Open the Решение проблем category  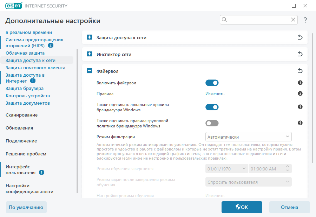(x=26, y=154)
